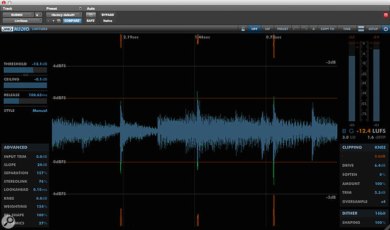Click the 0.73sec timeline marker
This screenshot has height=230, width=390.
click(274, 37)
